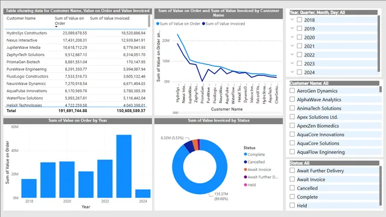
Task: Check the AnimaTech Solutions checkbox
Action: 292,108
